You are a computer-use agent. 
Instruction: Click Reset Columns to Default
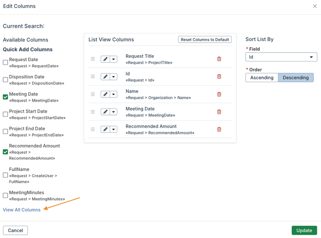point(205,40)
